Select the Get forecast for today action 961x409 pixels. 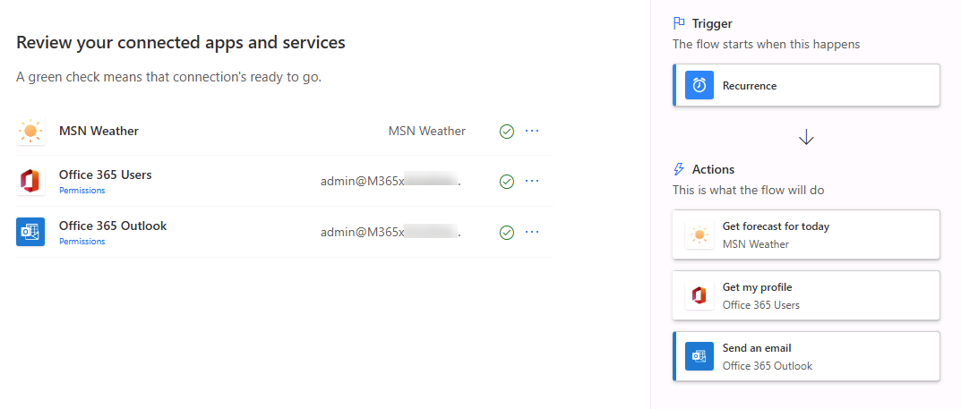click(806, 235)
